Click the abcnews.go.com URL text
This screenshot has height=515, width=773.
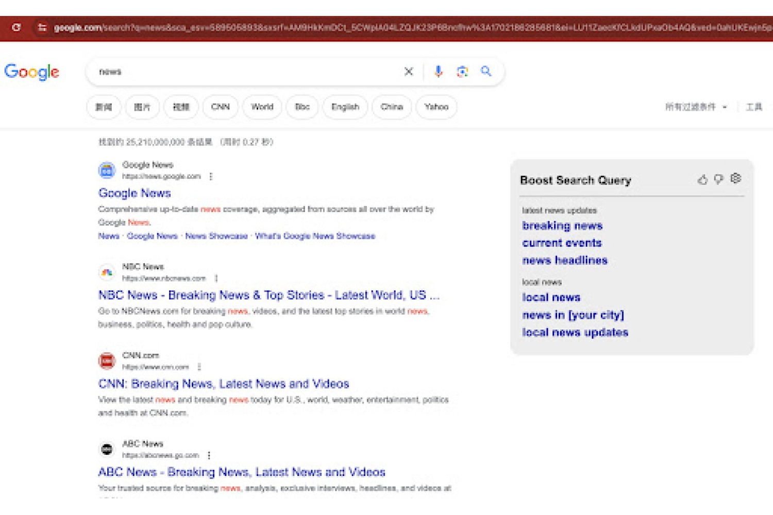coord(160,456)
